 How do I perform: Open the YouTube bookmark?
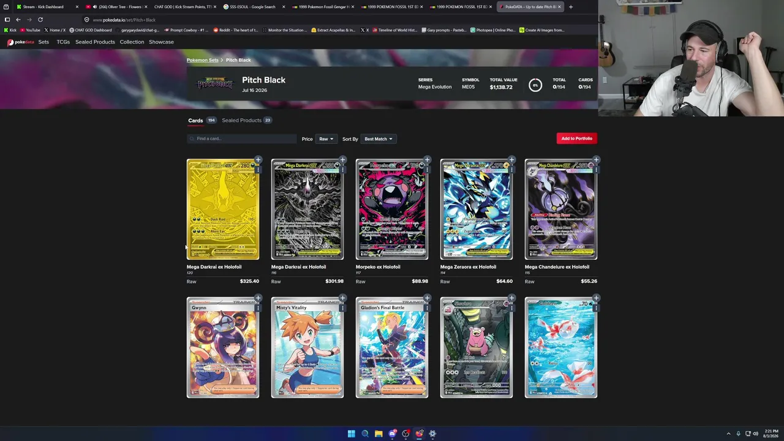30,30
